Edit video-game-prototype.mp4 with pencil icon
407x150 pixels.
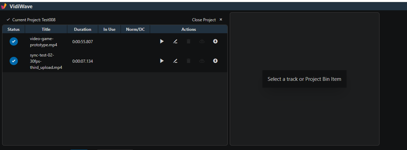pyautogui.click(x=175, y=41)
